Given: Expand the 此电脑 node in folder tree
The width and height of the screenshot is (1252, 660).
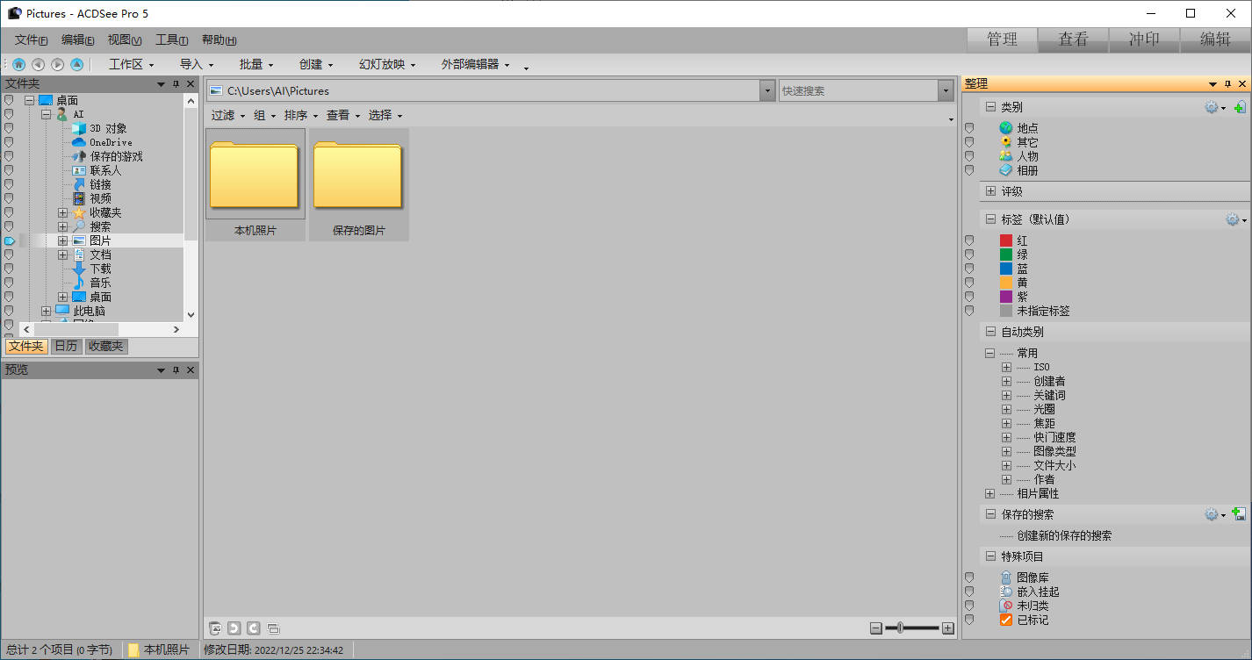Looking at the screenshot, I should coord(46,311).
